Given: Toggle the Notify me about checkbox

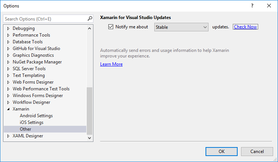Looking at the screenshot, I should pyautogui.click(x=111, y=27).
